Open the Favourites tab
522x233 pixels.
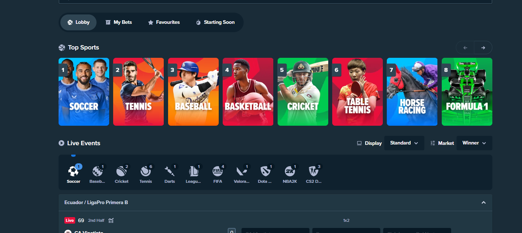pos(164,22)
